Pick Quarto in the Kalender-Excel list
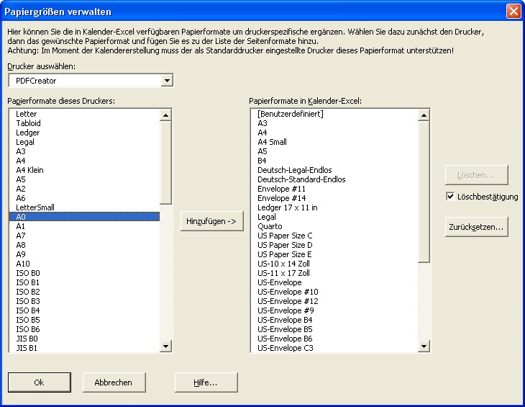This screenshot has width=525, height=407. (x=270, y=226)
